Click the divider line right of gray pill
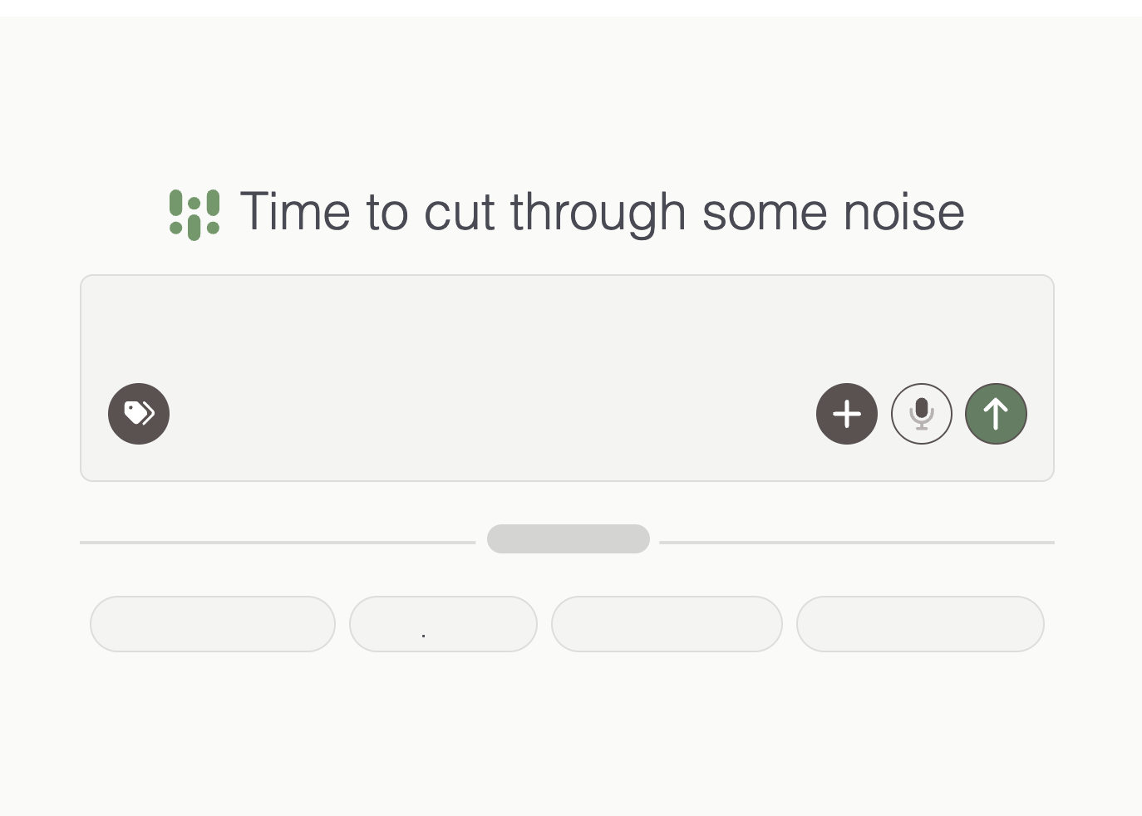The height and width of the screenshot is (816, 1142). point(857,543)
